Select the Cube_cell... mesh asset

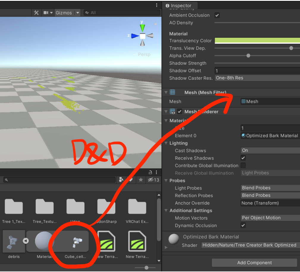[x=76, y=245]
